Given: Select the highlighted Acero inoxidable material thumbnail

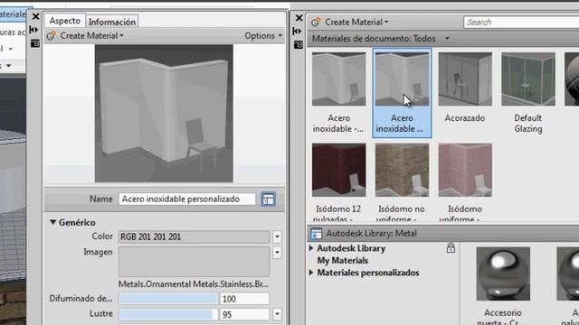Looking at the screenshot, I should pos(402,79).
